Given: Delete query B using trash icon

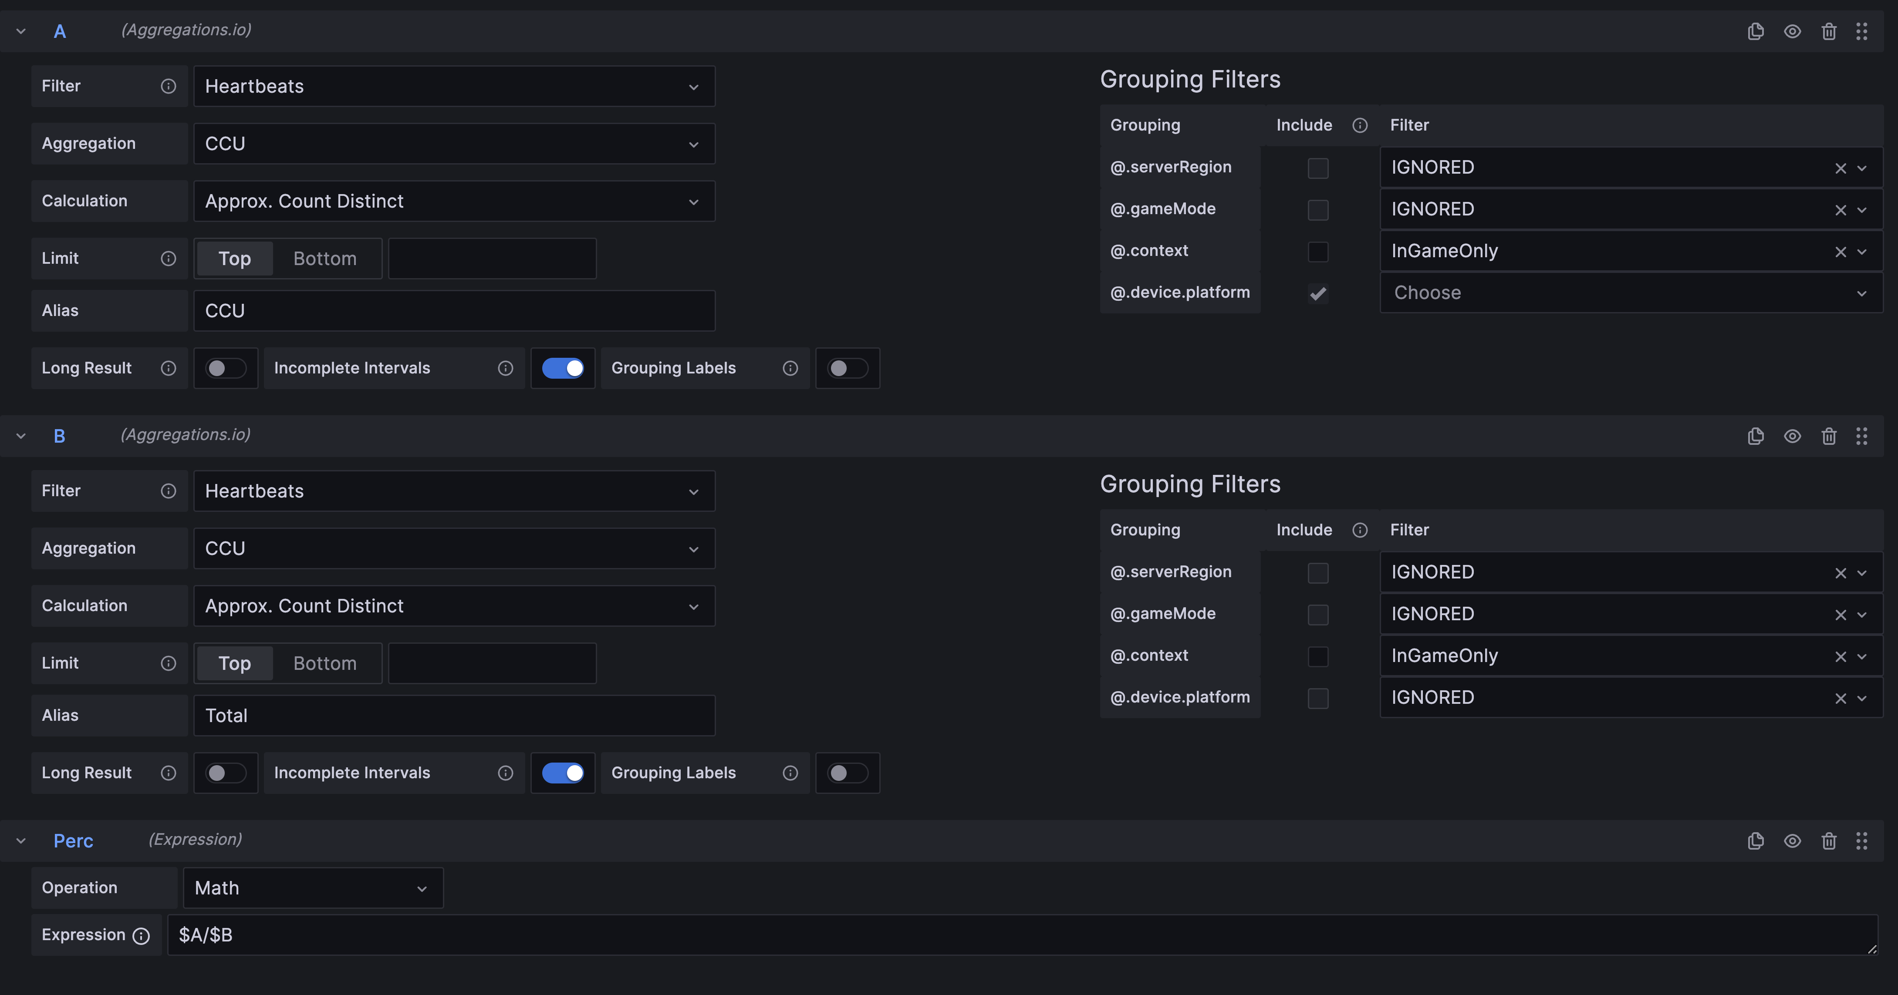Looking at the screenshot, I should (1828, 436).
